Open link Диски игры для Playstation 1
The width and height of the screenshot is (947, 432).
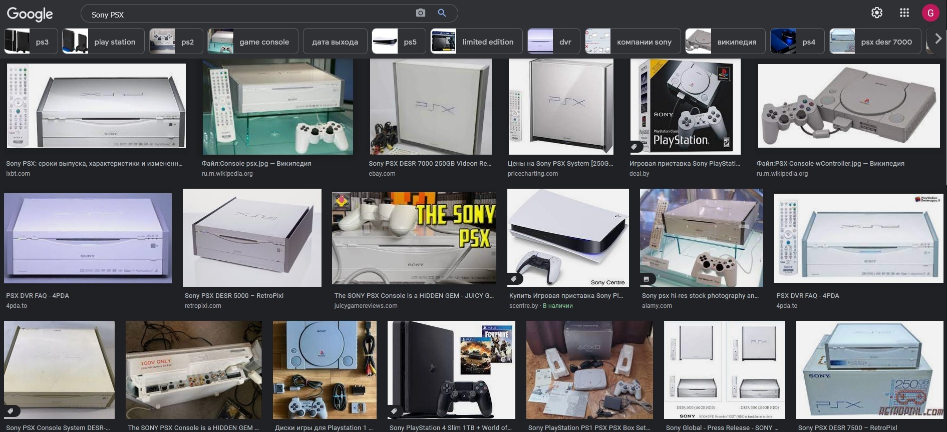[x=324, y=428]
